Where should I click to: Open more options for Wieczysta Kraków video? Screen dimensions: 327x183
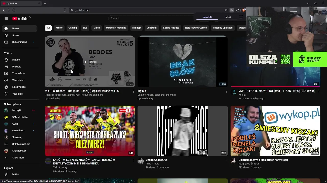pyautogui.click(x=133, y=160)
